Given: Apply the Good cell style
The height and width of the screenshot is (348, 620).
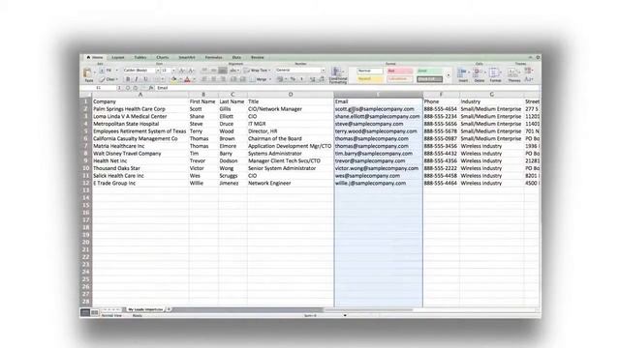Looking at the screenshot, I should pos(429,71).
